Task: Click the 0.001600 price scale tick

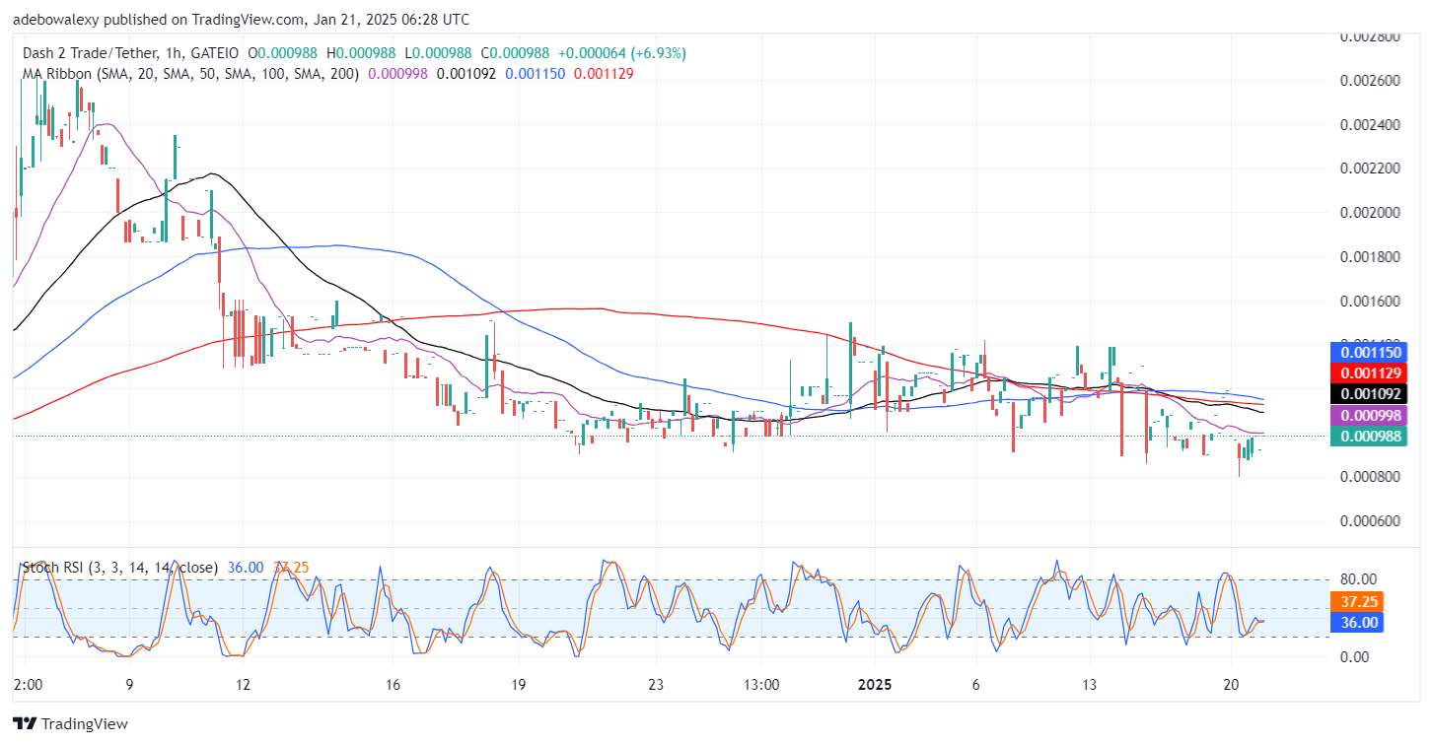Action: click(1371, 301)
